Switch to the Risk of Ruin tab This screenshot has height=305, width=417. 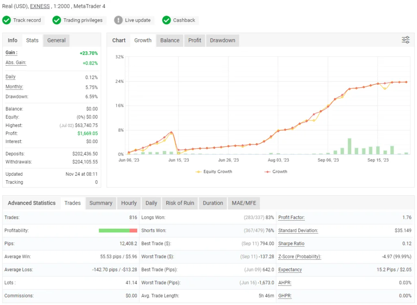coord(180,203)
